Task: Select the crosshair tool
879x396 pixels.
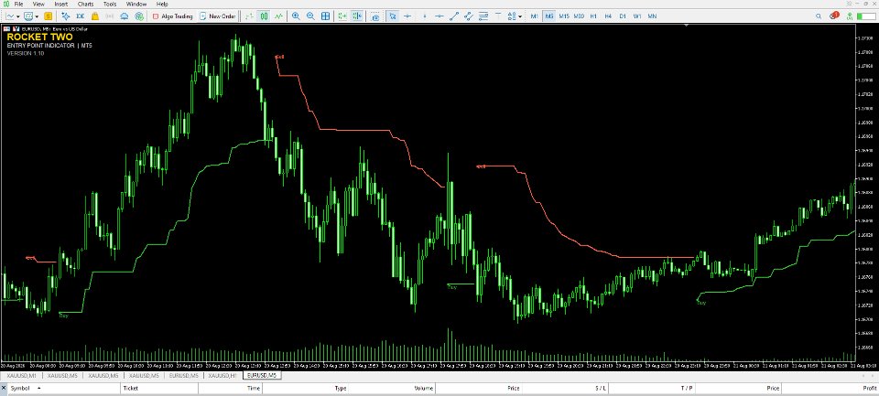Action: (x=408, y=16)
